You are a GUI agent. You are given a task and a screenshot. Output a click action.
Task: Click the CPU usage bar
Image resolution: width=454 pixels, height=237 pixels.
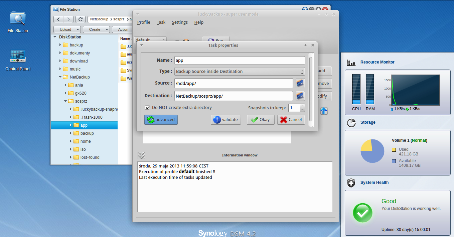pyautogui.click(x=356, y=89)
